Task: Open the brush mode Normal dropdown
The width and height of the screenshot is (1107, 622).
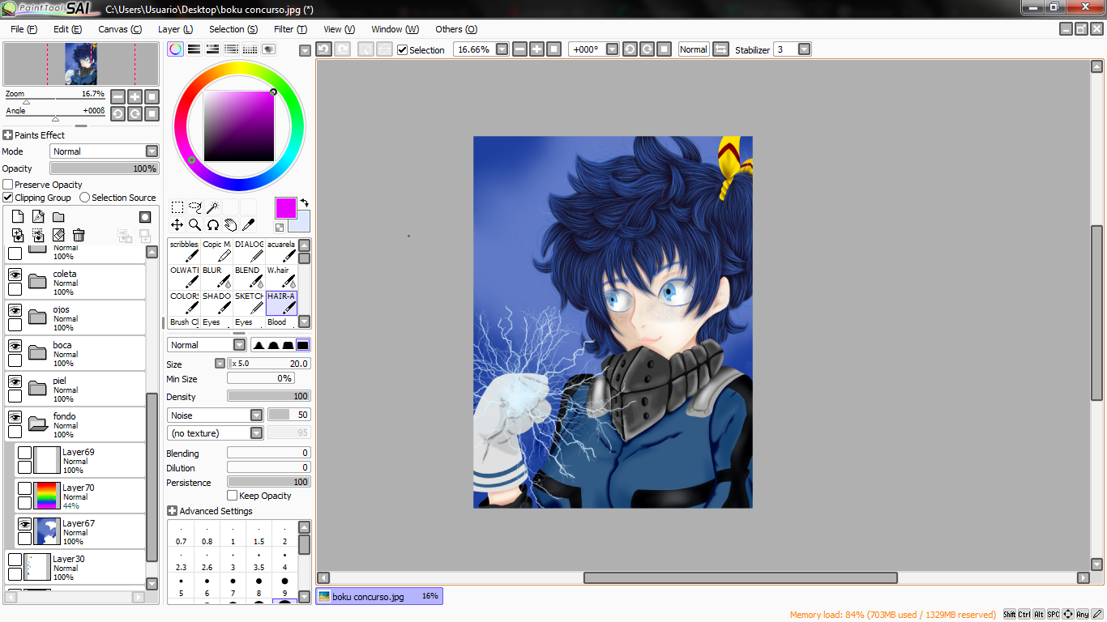Action: click(x=207, y=345)
